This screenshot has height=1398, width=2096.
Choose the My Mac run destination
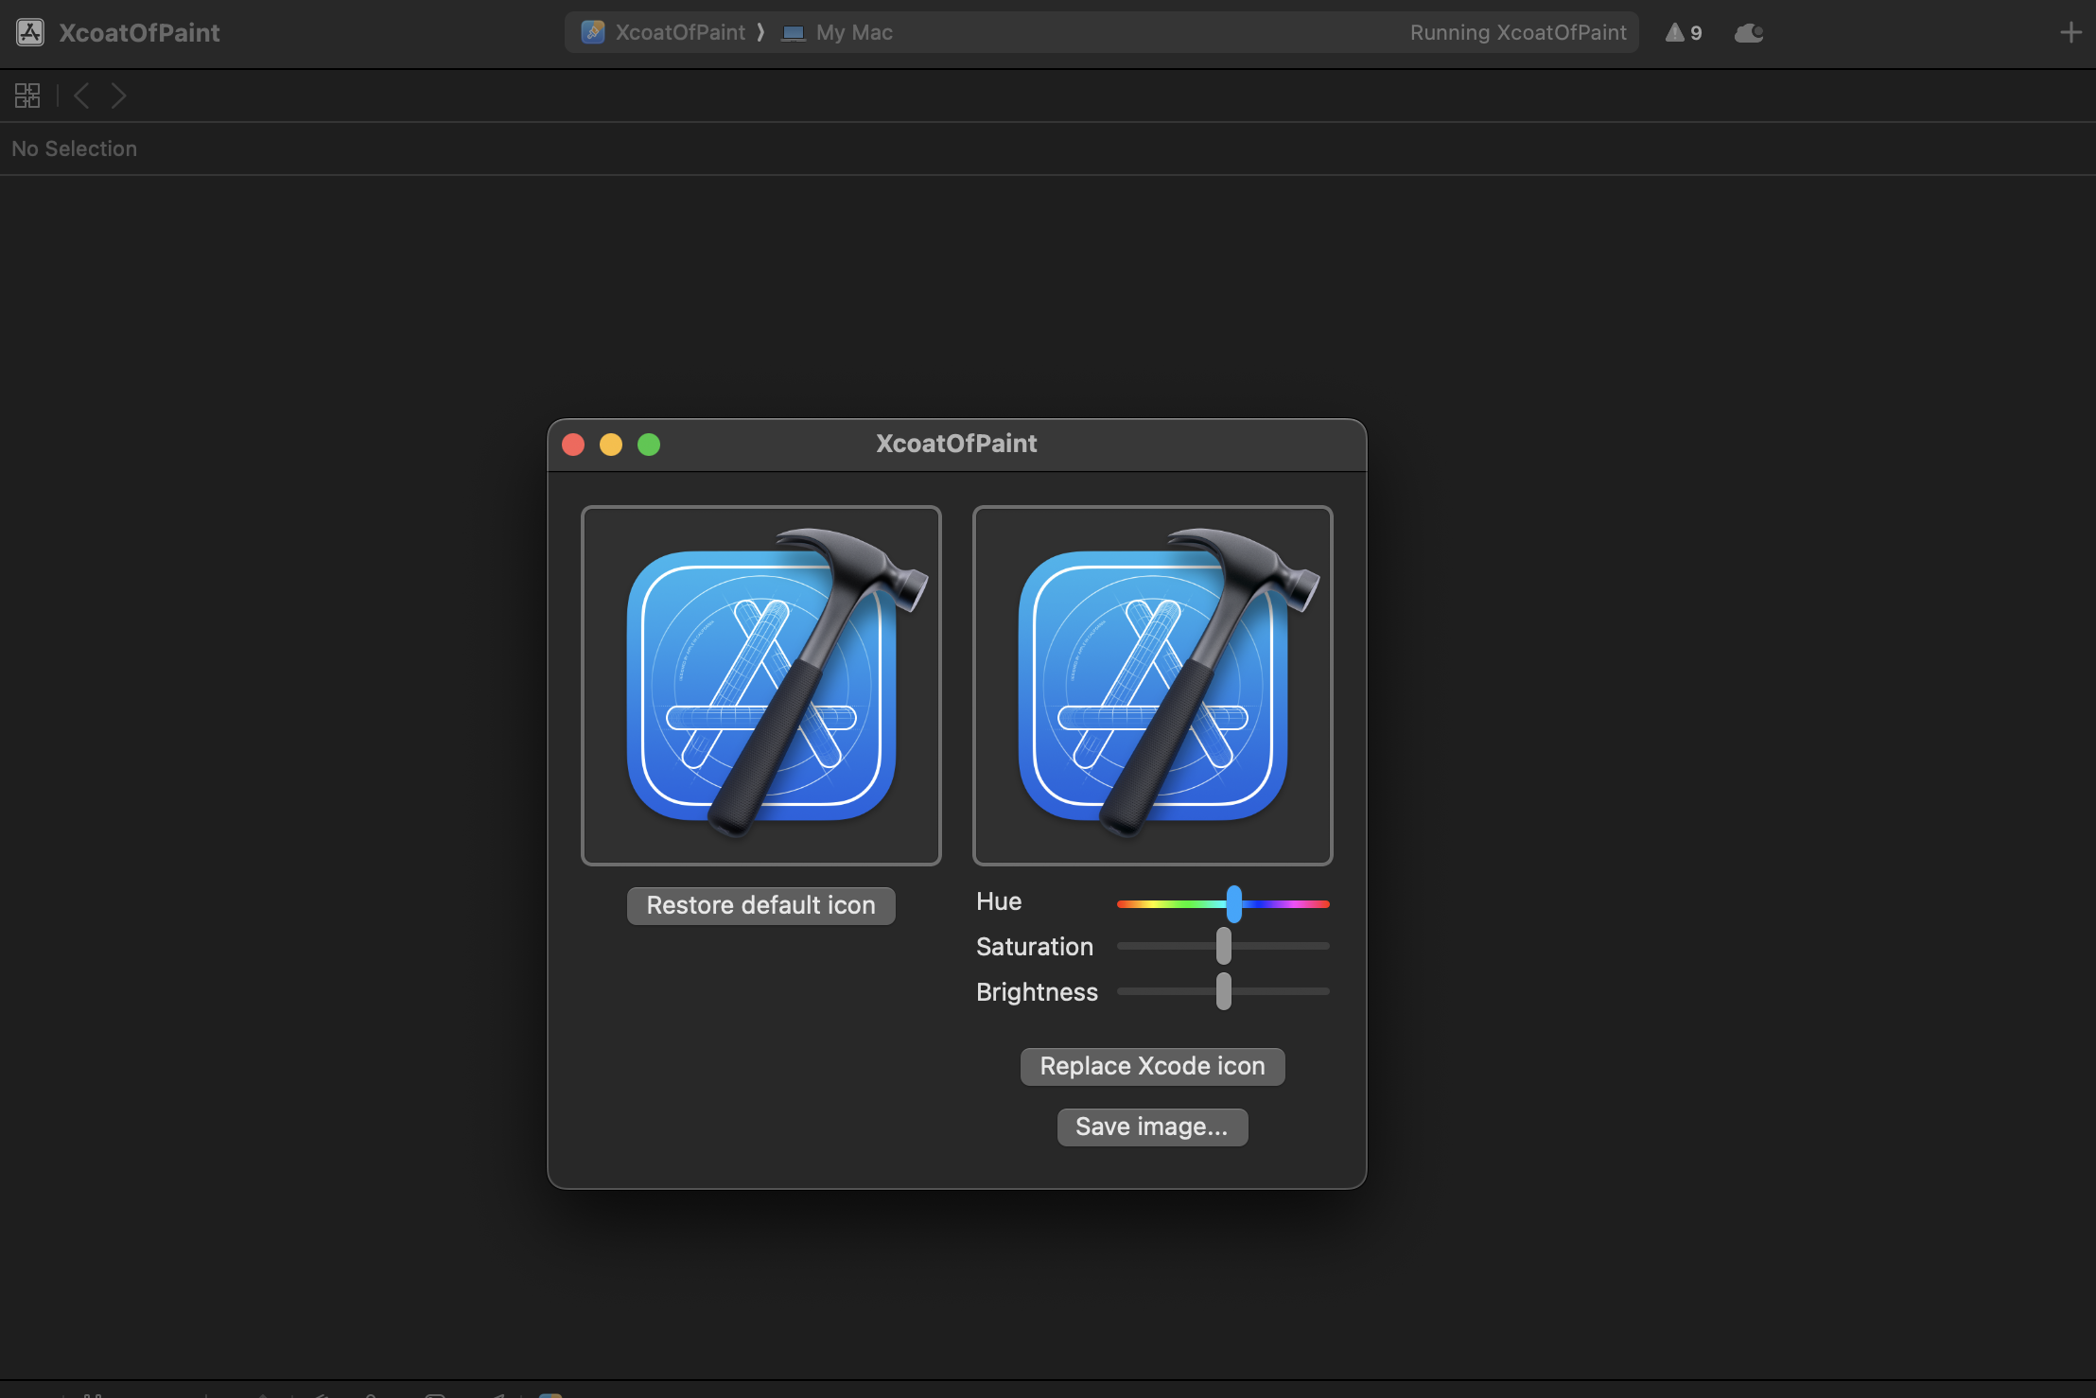point(840,33)
